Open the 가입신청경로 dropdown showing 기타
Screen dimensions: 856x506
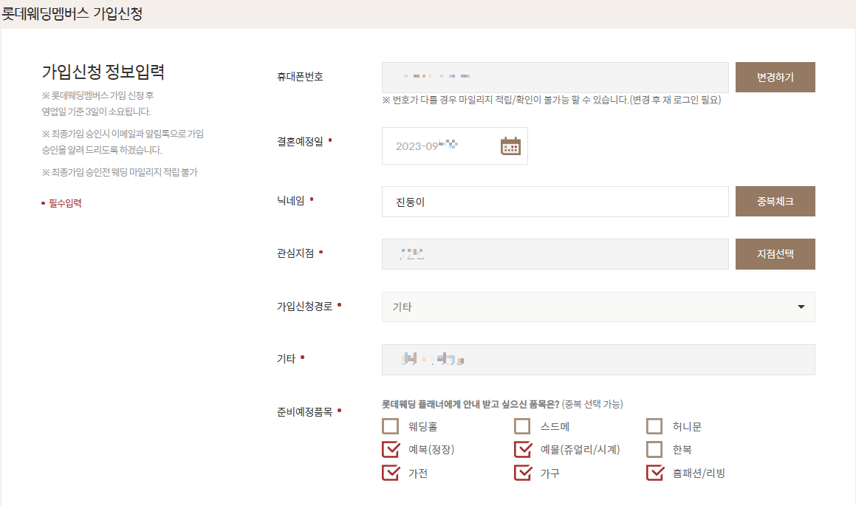tap(598, 307)
